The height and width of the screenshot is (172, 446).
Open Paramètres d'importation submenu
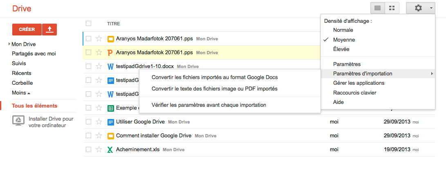(363, 74)
